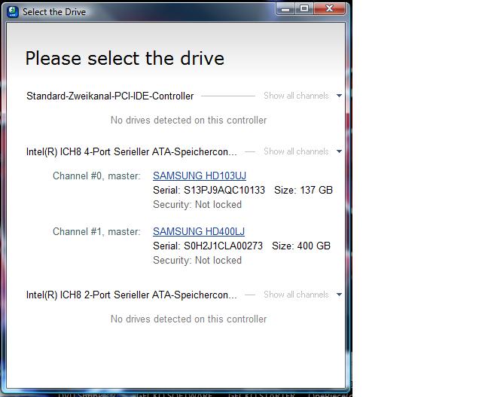Click the Channel #1, master label
This screenshot has height=397, width=482.
96,231
